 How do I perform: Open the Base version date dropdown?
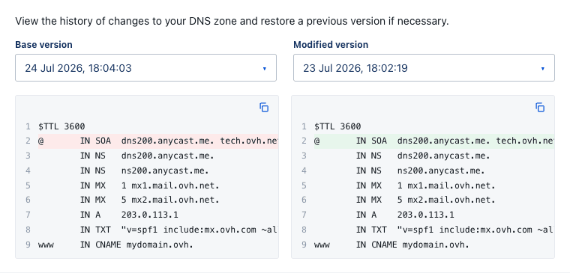(145, 68)
